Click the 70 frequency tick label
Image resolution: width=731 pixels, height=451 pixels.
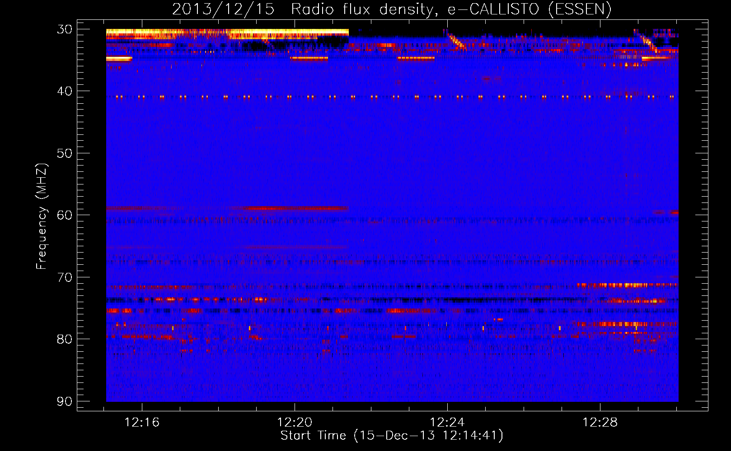[65, 277]
